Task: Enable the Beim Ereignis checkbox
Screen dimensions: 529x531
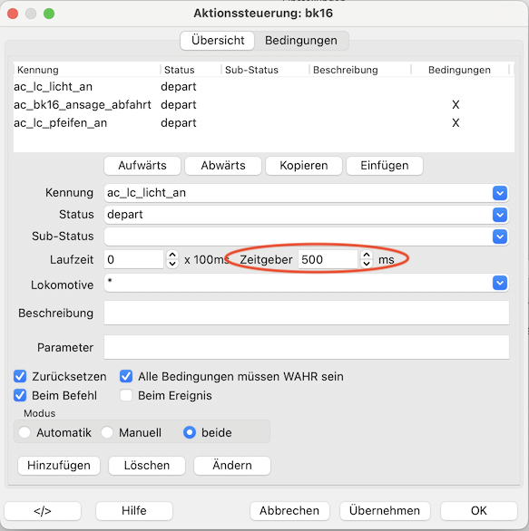Action: (126, 395)
